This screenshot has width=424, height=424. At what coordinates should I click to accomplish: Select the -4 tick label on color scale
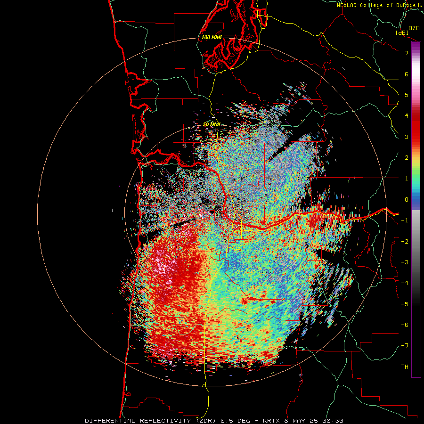[x=405, y=283]
